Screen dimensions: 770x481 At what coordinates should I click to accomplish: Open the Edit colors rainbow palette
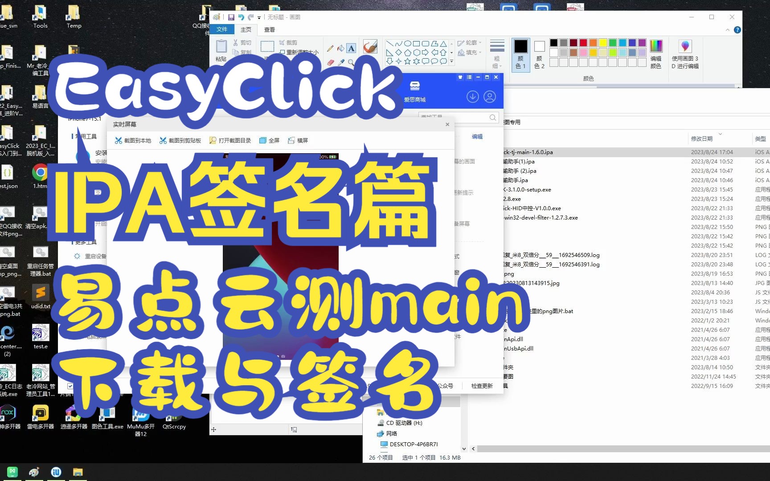(656, 46)
